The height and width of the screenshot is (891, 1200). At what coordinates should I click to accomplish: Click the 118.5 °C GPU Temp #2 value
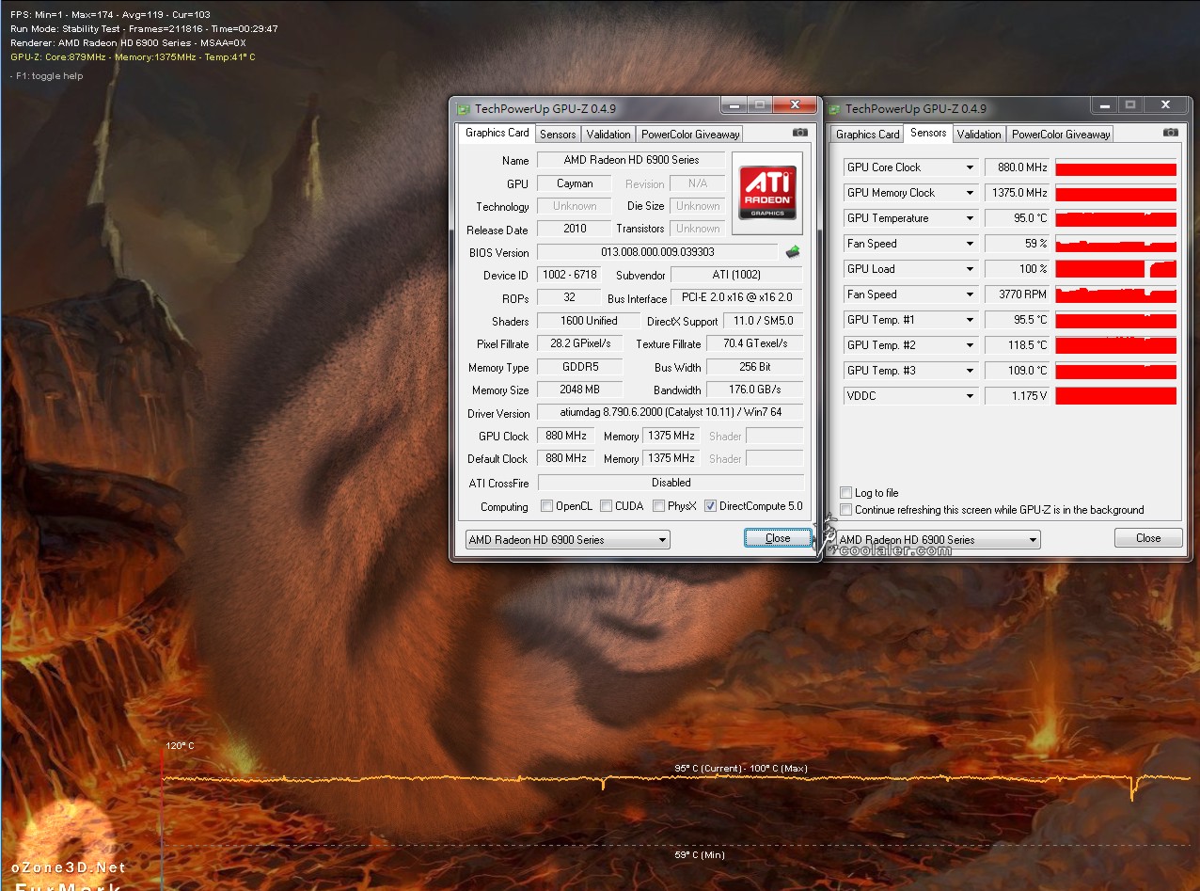point(1018,345)
